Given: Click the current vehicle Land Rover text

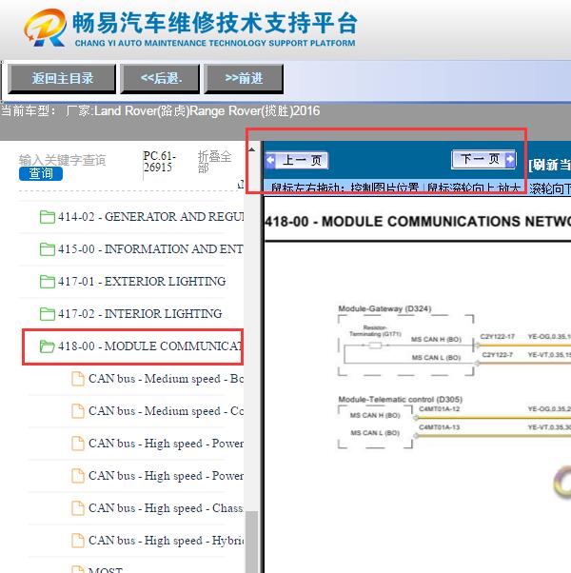Looking at the screenshot, I should 160,110.
